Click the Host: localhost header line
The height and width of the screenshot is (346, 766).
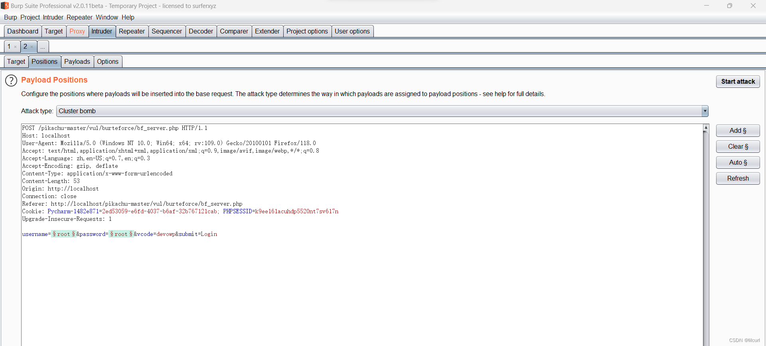tap(46, 136)
